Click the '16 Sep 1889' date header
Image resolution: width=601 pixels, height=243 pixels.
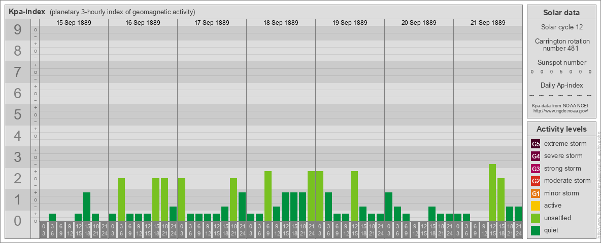[x=143, y=23]
